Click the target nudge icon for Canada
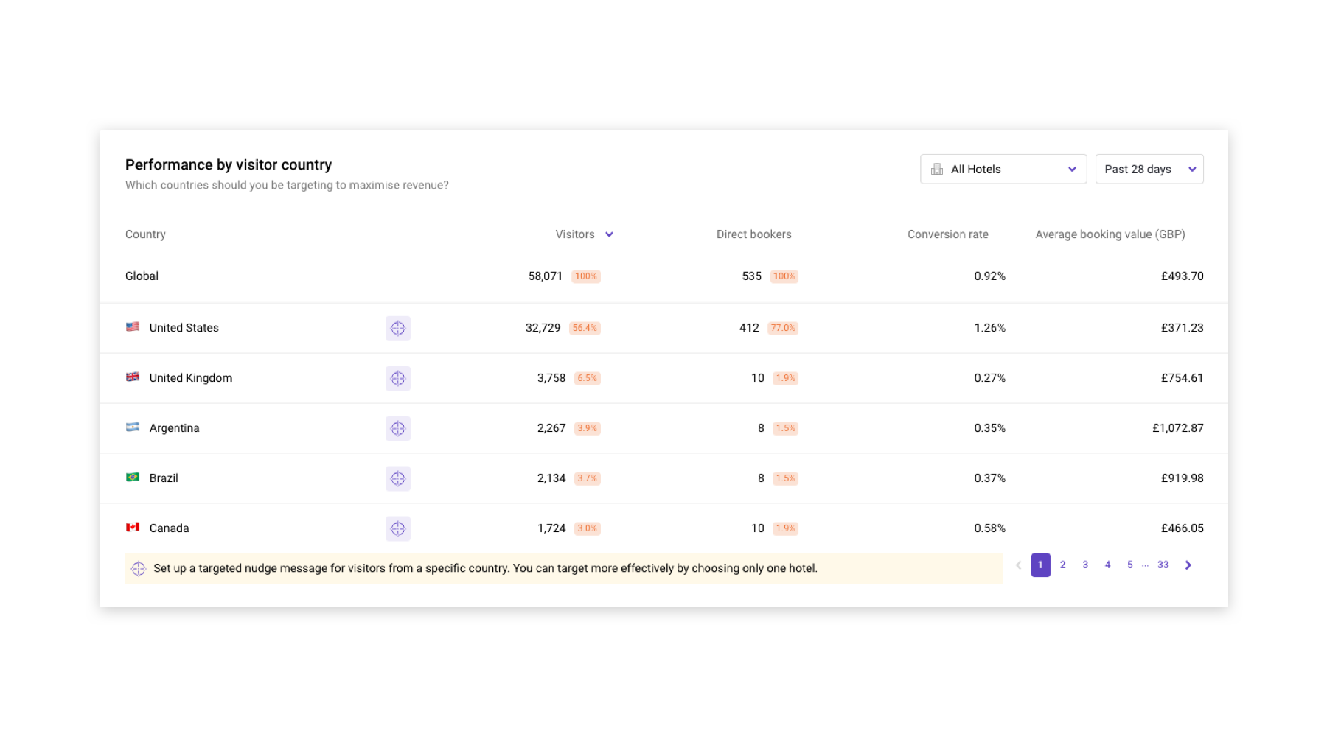1327x737 pixels. [x=397, y=528]
